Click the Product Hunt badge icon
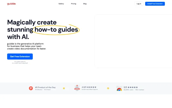This screenshot has width=172, height=108. pos(31,88)
